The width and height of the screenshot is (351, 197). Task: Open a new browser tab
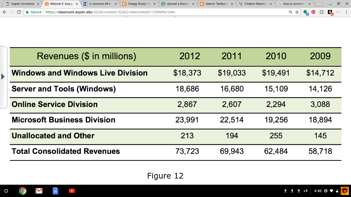pos(319,4)
